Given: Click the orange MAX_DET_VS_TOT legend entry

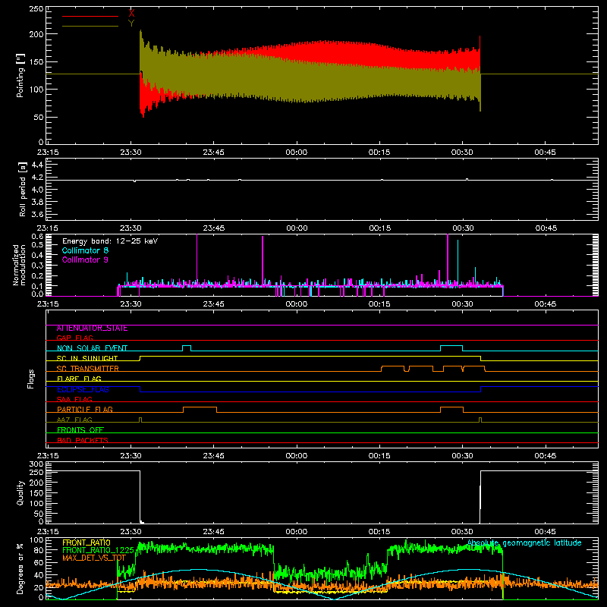Looking at the screenshot, I should click(94, 558).
